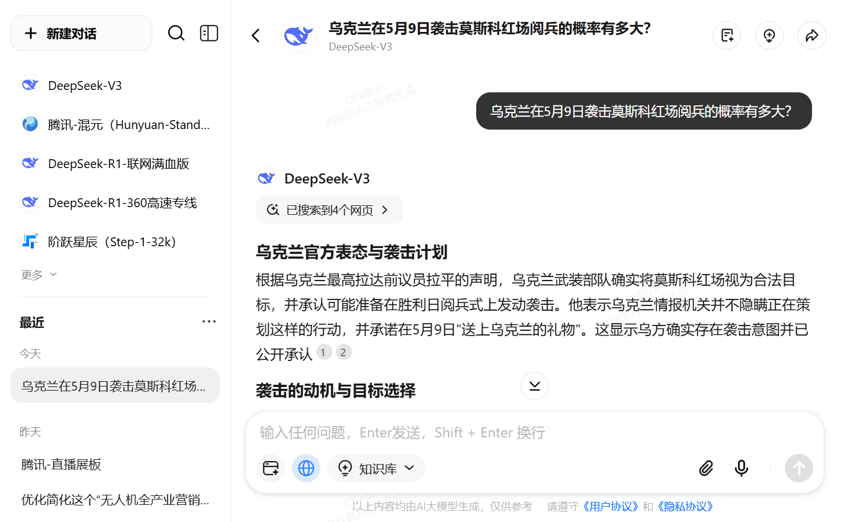Click the 昨天 group label
Image resolution: width=844 pixels, height=522 pixels.
(30, 432)
